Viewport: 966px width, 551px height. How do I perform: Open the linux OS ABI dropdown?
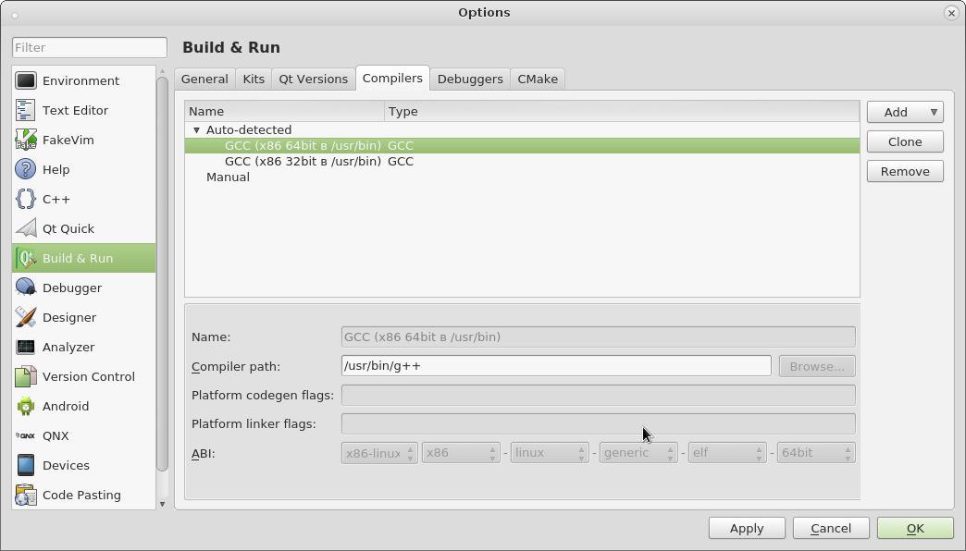click(x=550, y=452)
